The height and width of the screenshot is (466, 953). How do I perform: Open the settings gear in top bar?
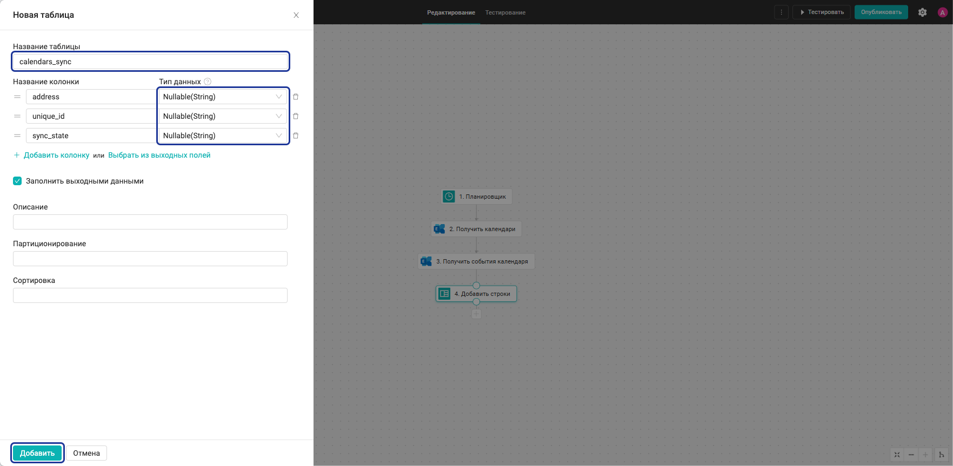pyautogui.click(x=923, y=12)
